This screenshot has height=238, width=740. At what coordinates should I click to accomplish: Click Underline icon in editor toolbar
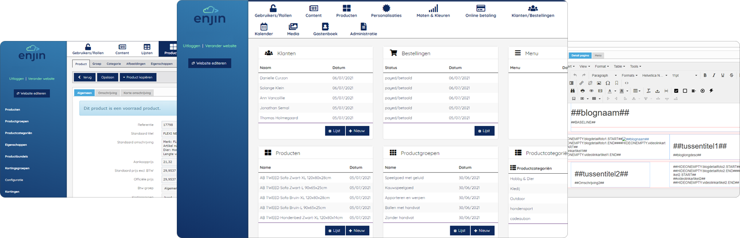click(723, 75)
